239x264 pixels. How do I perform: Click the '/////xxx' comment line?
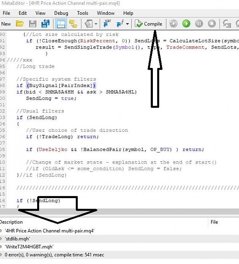click(19, 60)
